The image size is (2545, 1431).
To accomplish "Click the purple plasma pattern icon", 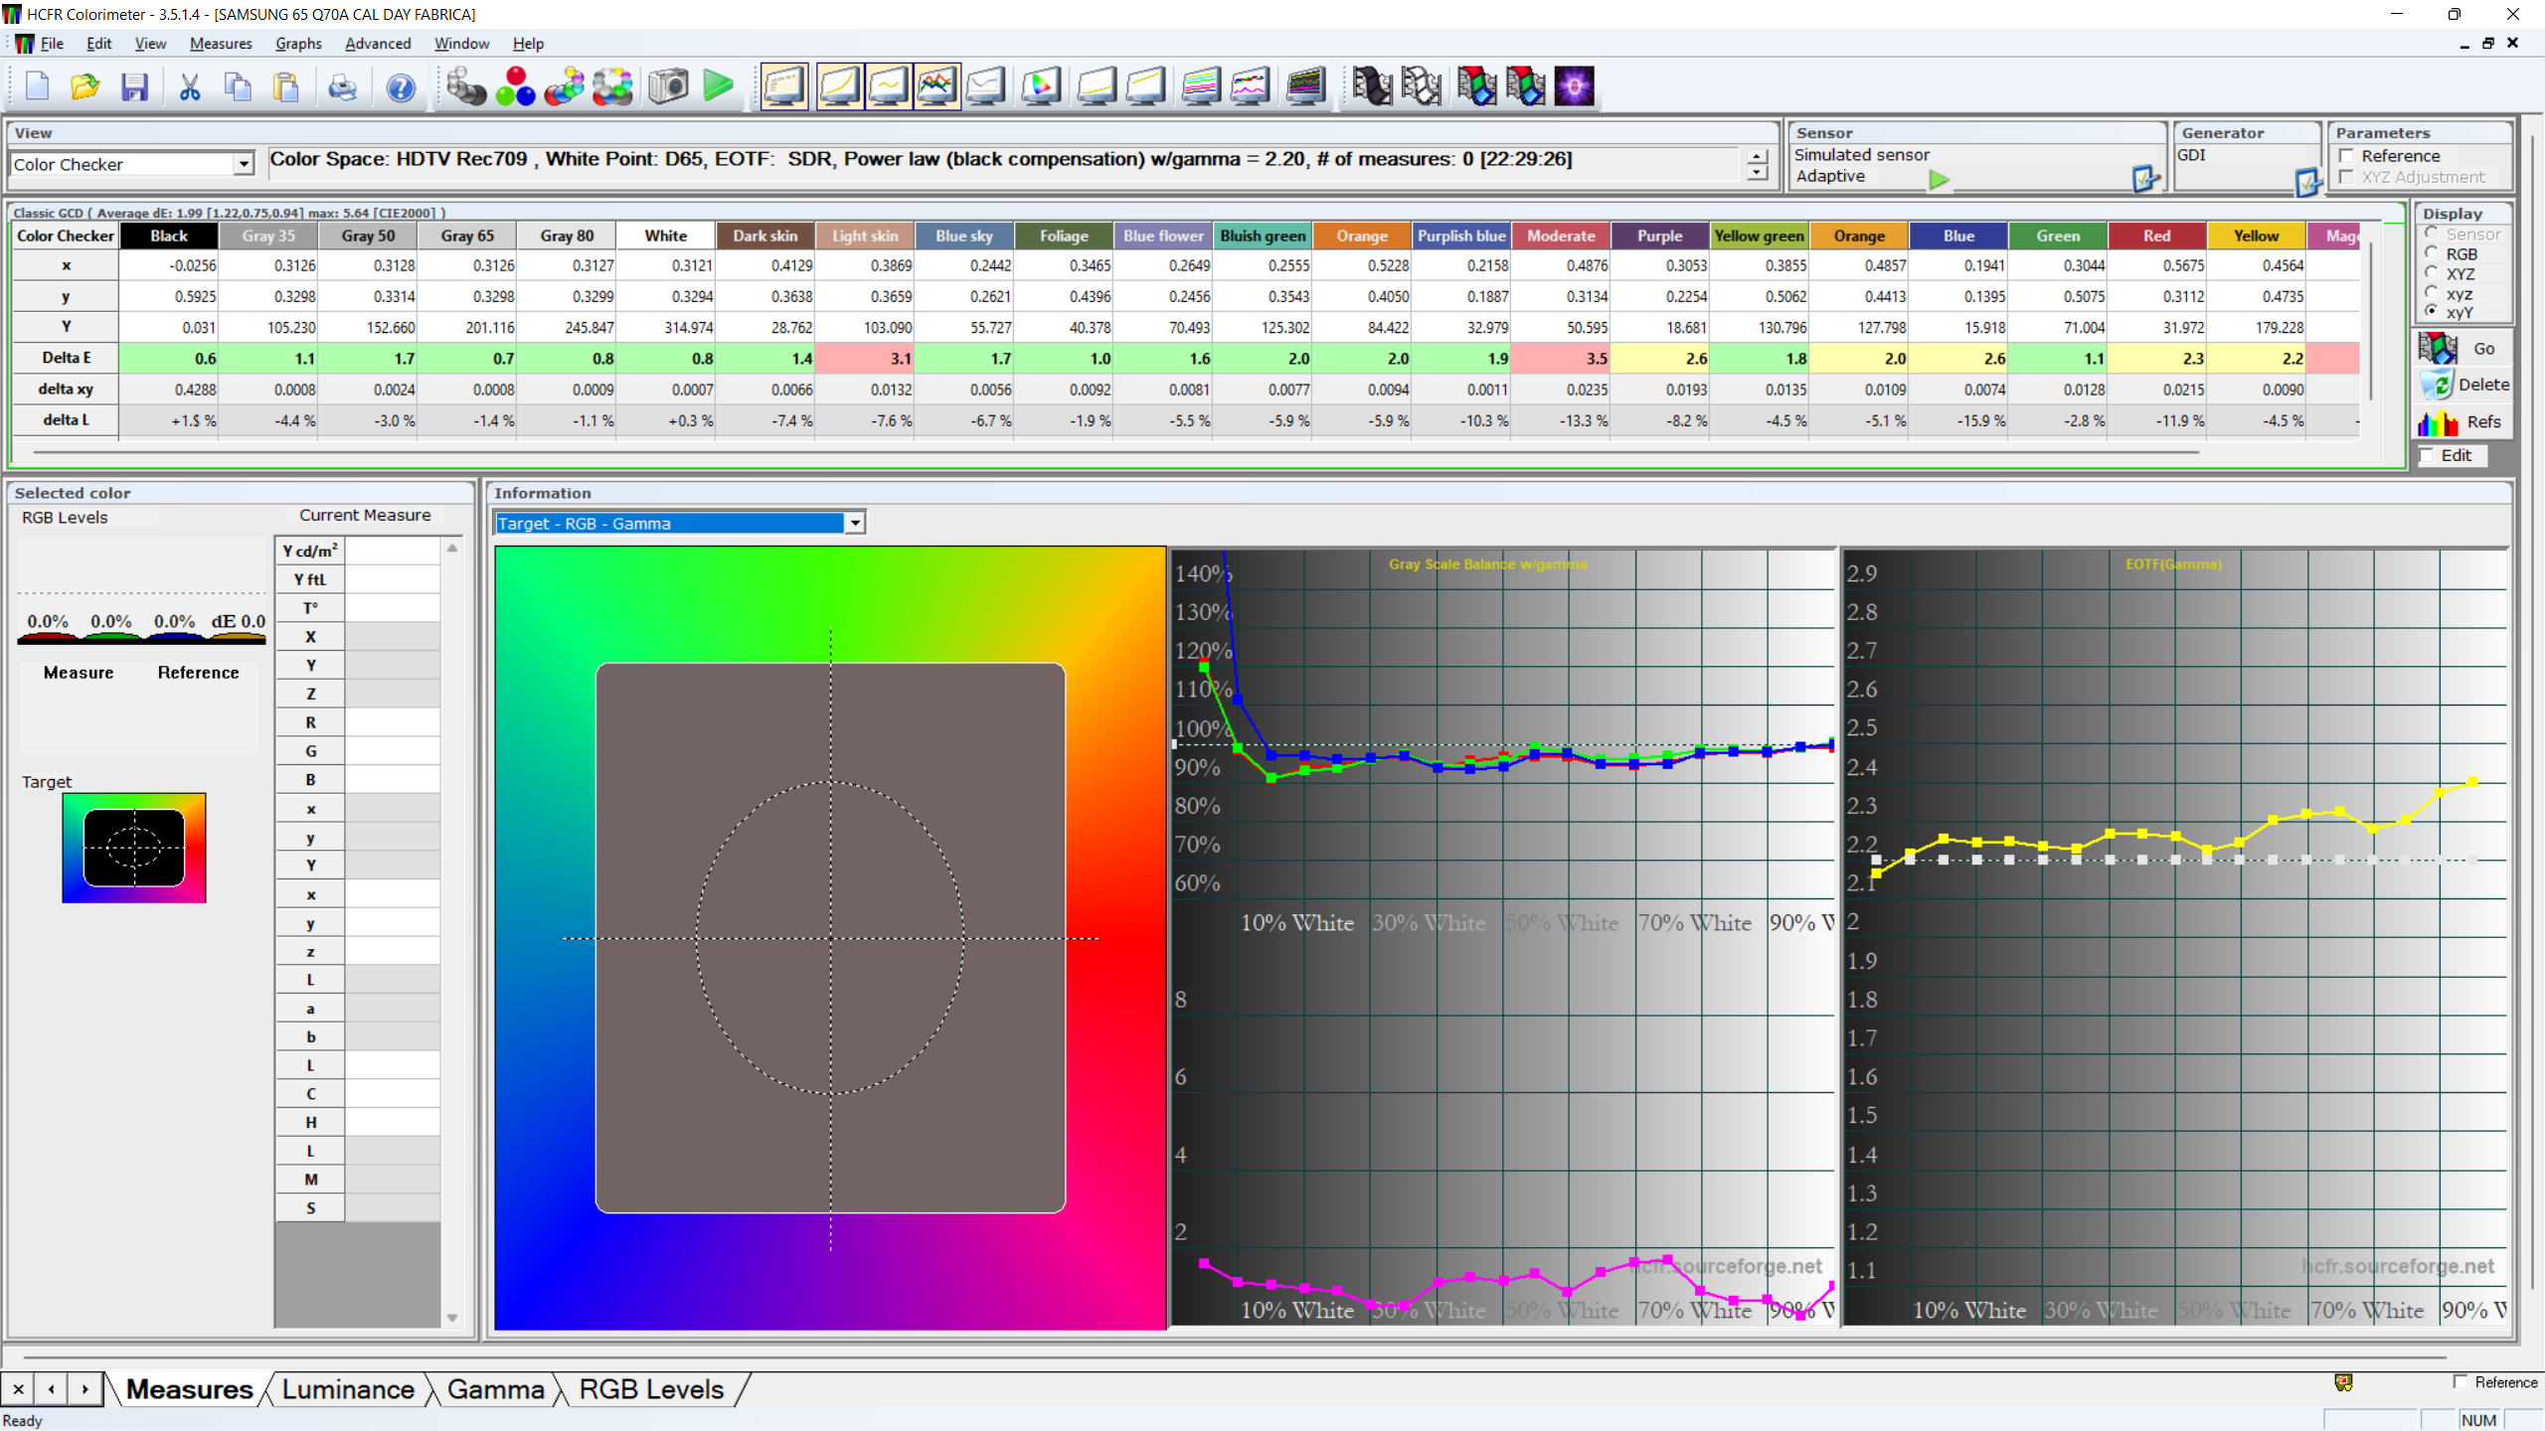I will (1574, 86).
